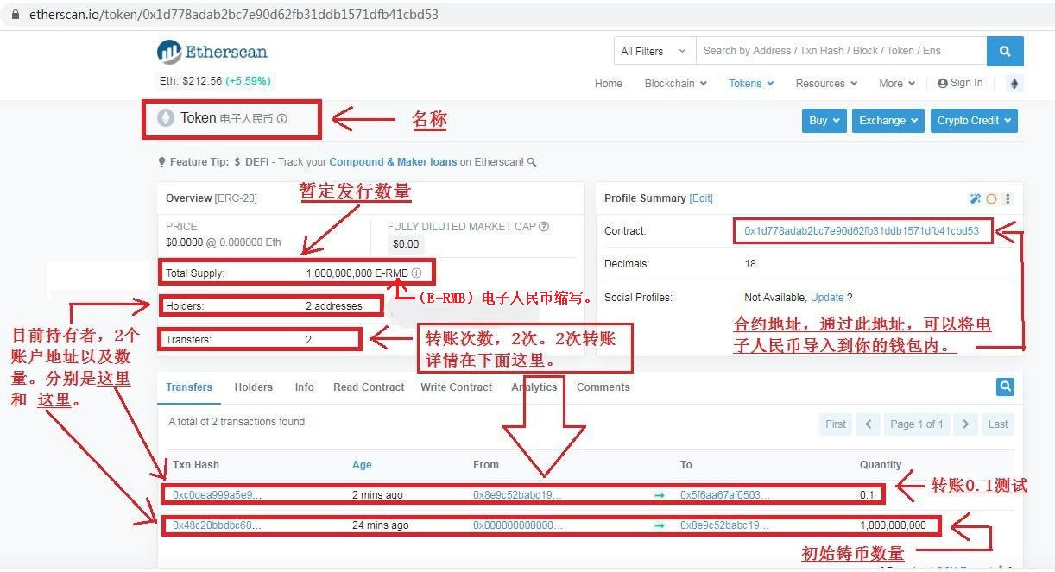
Task: Click the next page arrow in pagination
Action: click(x=965, y=424)
